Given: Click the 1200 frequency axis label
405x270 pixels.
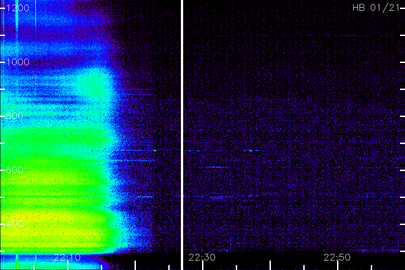Looking at the screenshot, I should coord(17,8).
